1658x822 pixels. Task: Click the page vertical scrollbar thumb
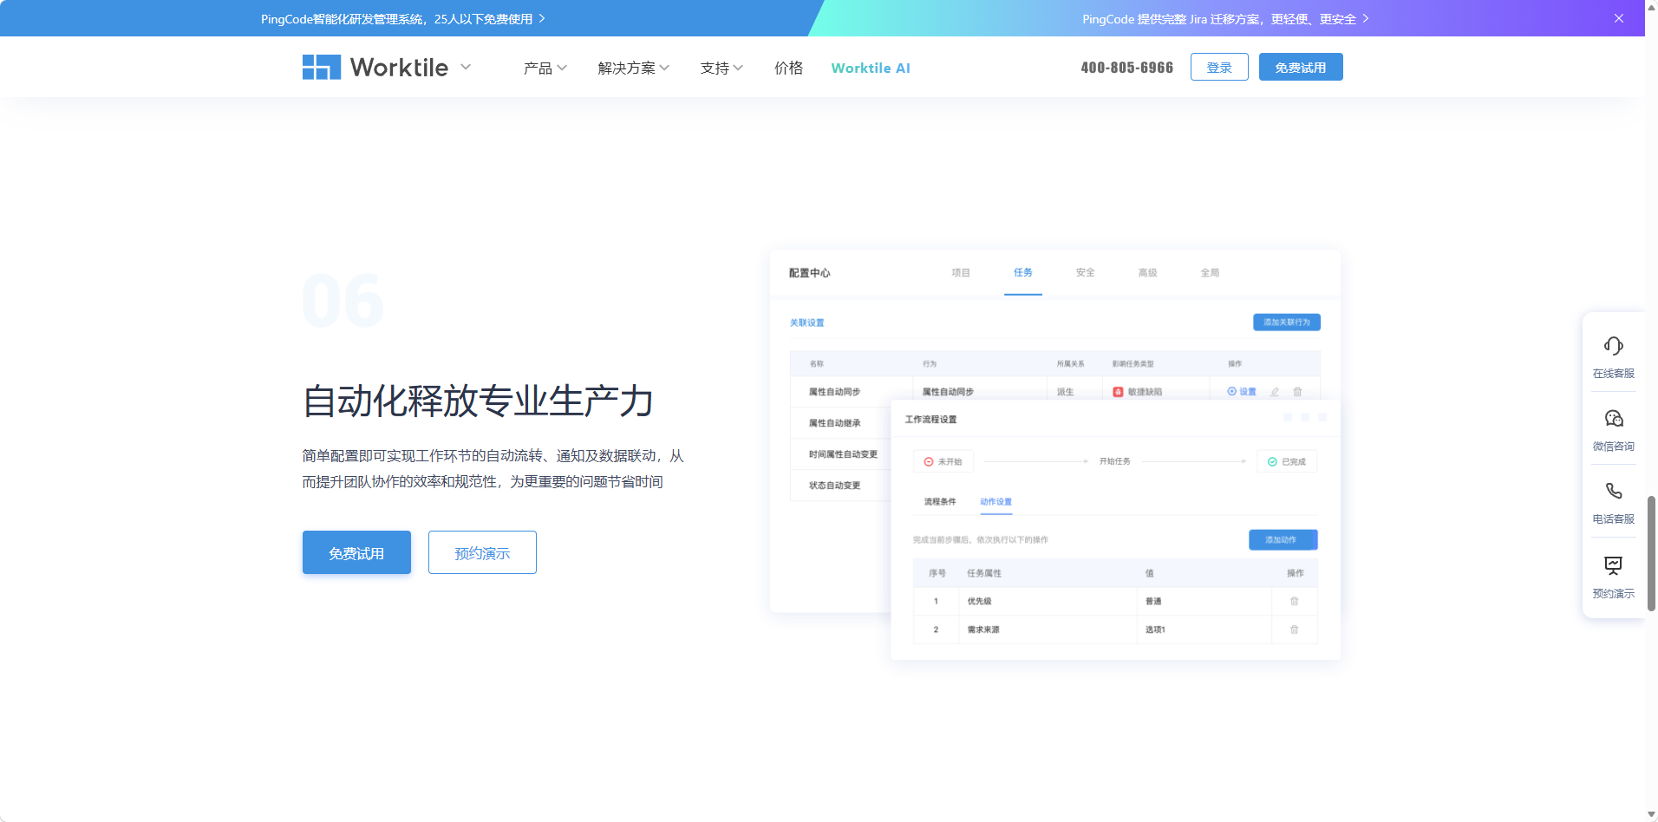tap(1651, 553)
